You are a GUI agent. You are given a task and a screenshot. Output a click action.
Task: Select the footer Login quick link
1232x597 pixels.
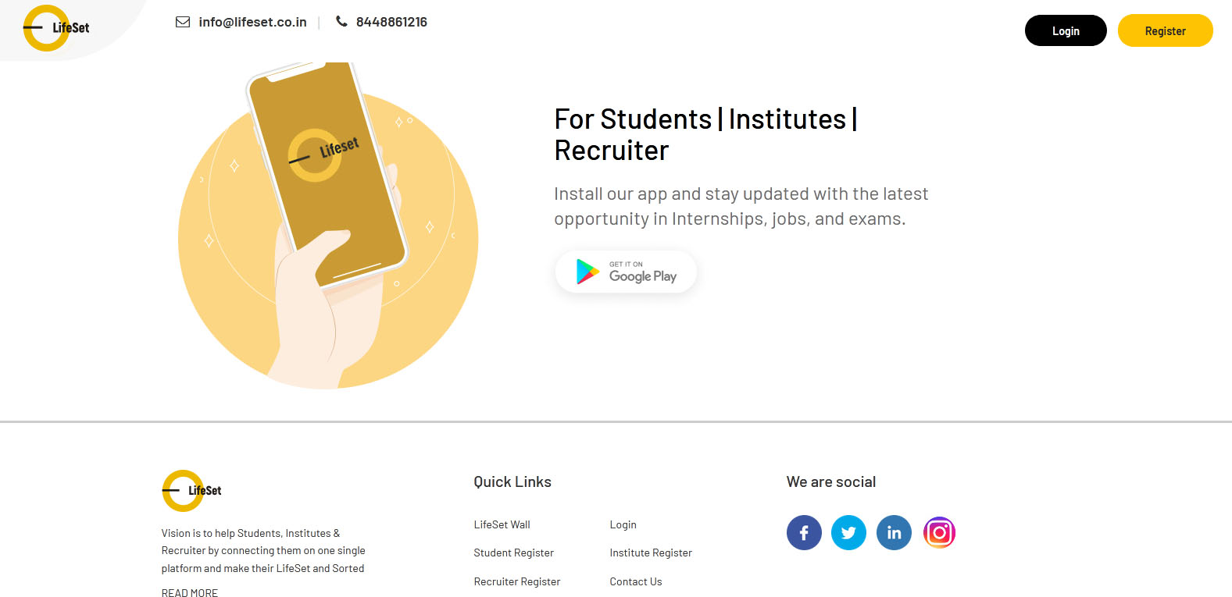point(623,524)
